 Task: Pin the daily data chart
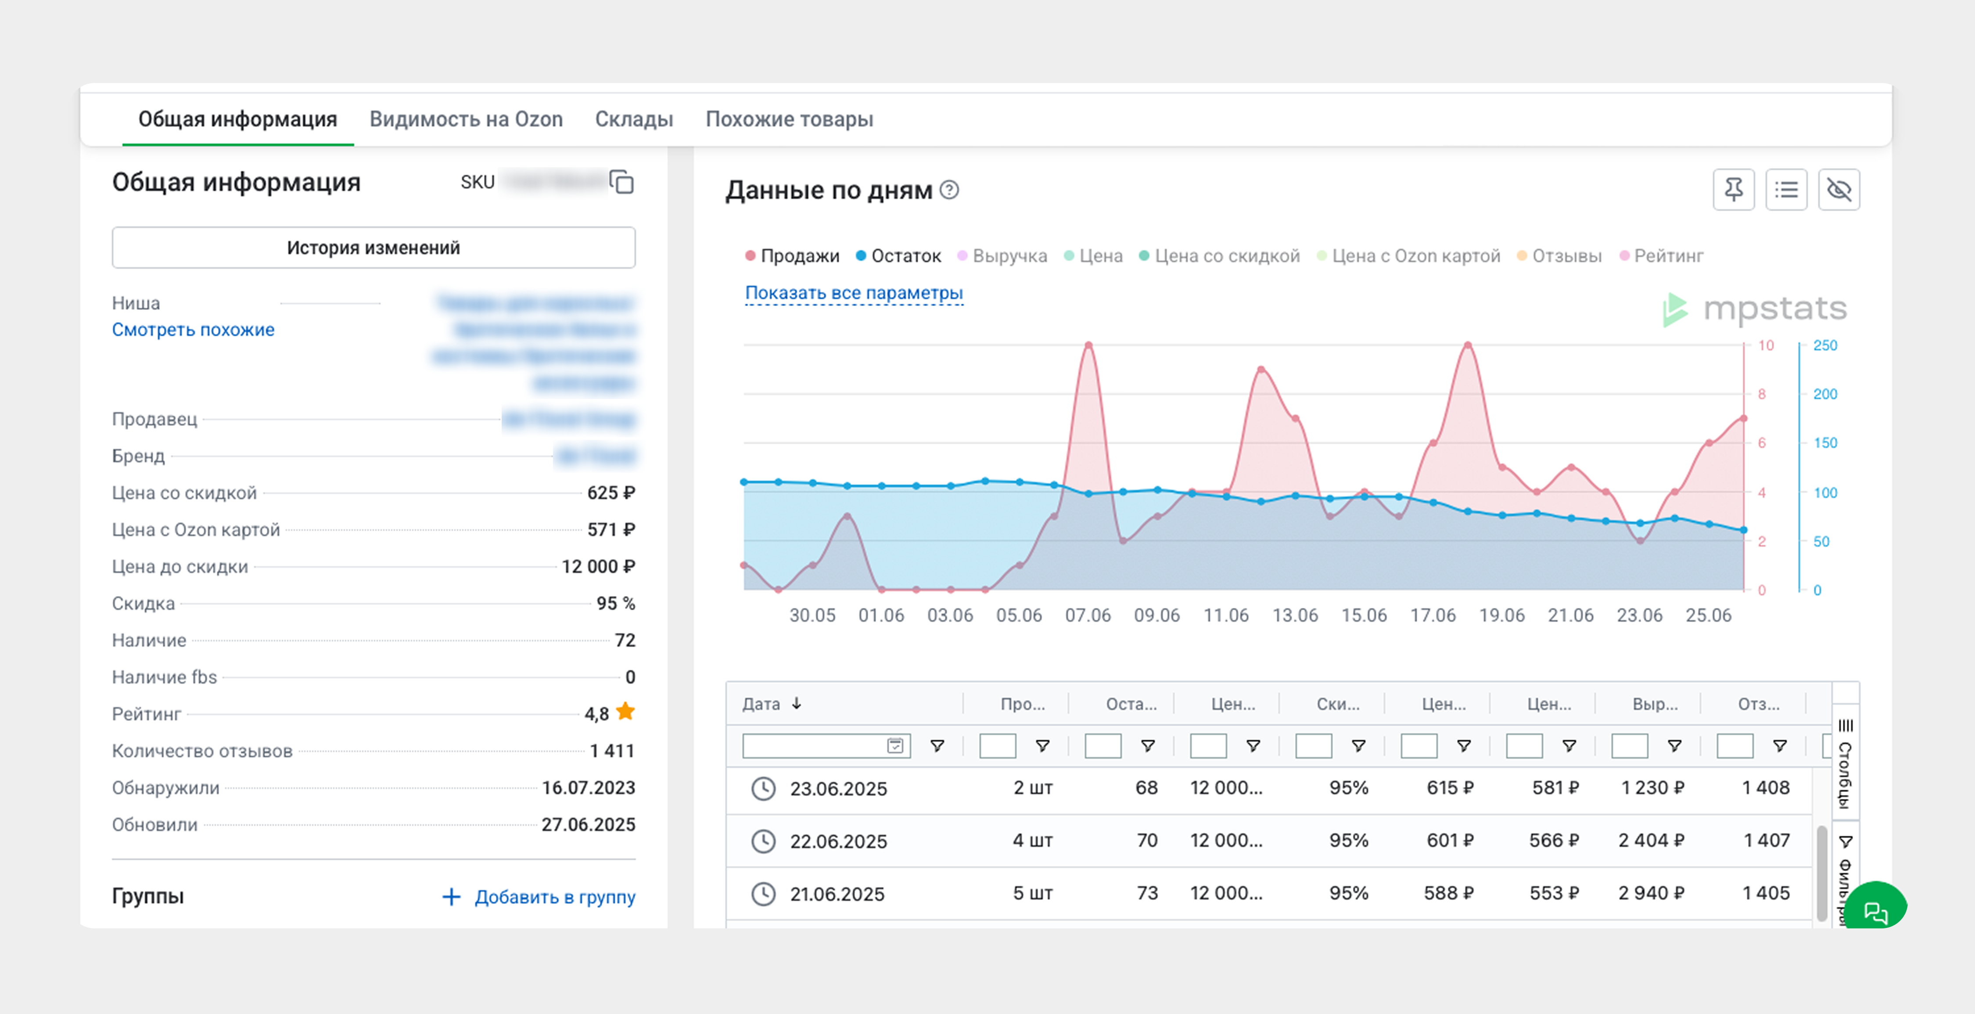click(1734, 190)
